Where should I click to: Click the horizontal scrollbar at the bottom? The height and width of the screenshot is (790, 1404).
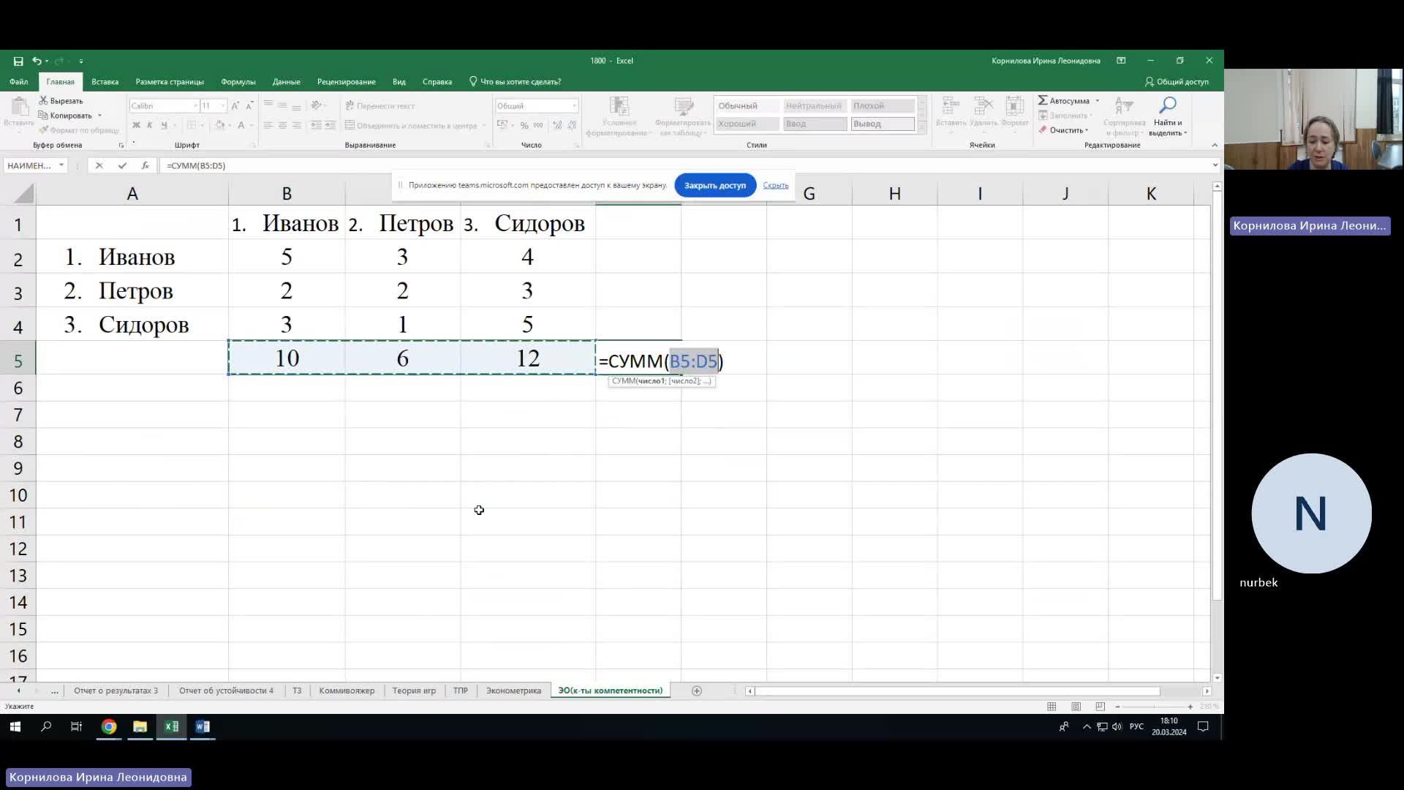(x=958, y=691)
